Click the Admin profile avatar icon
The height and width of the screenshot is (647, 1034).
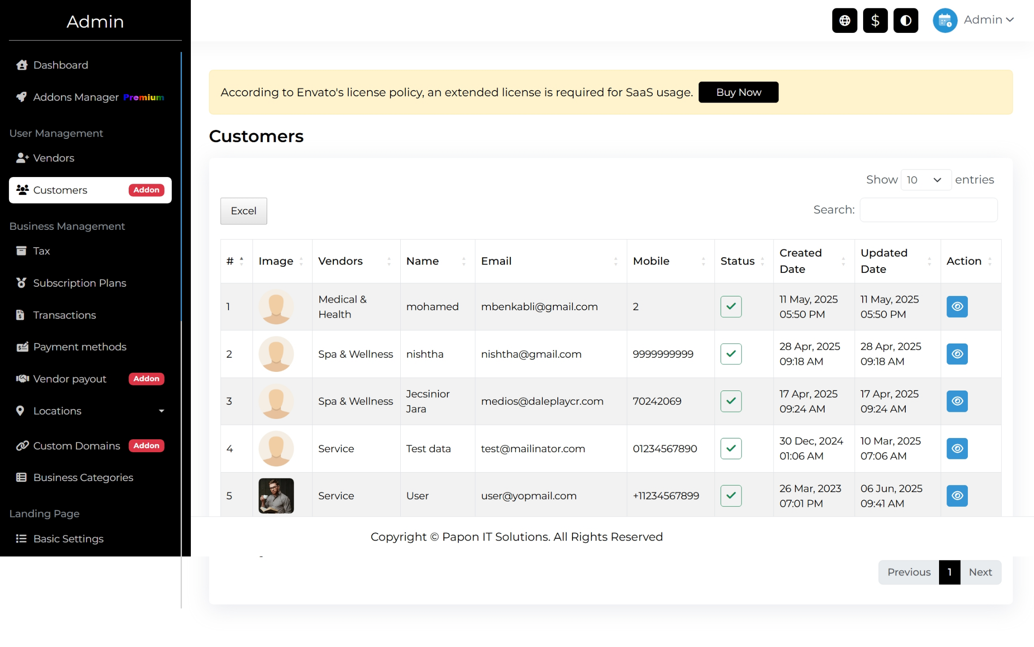(x=944, y=20)
